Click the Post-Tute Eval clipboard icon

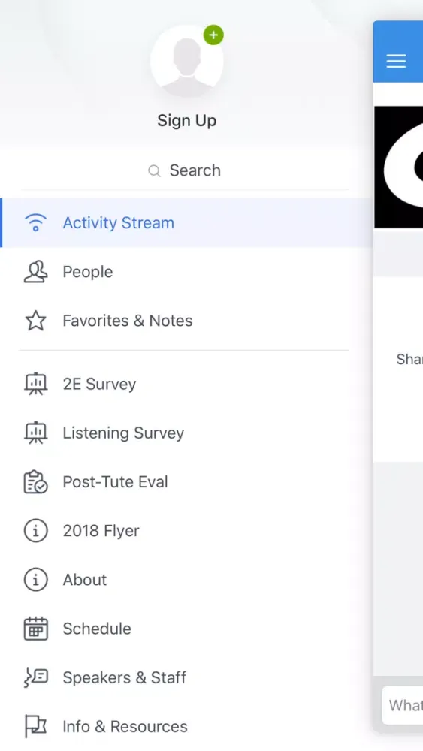click(35, 482)
